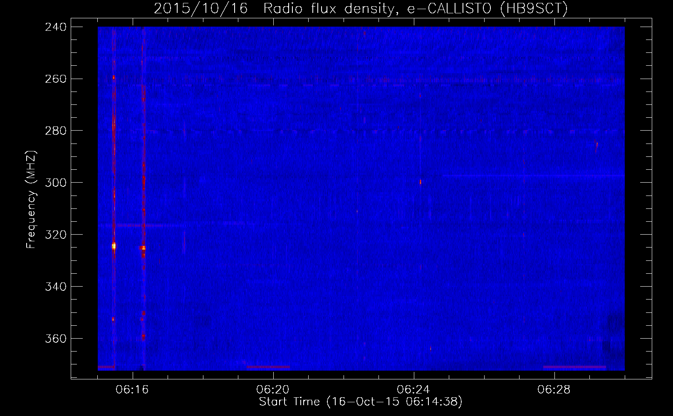The width and height of the screenshot is (673, 416).
Task: Click the plot title 'Radio flux density, e-CALLISTO (HB9SCT)'
Action: tap(415, 8)
